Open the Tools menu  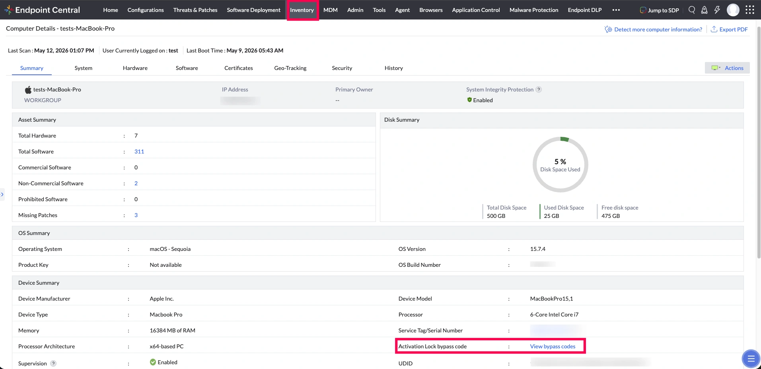[x=379, y=10]
